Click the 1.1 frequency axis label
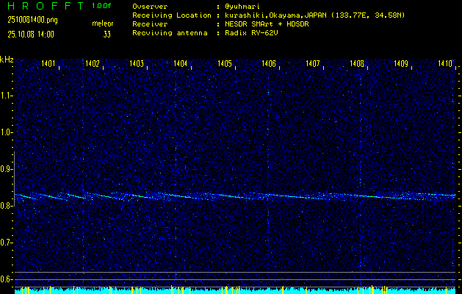Image resolution: width=462 pixels, height=294 pixels. (x=7, y=96)
